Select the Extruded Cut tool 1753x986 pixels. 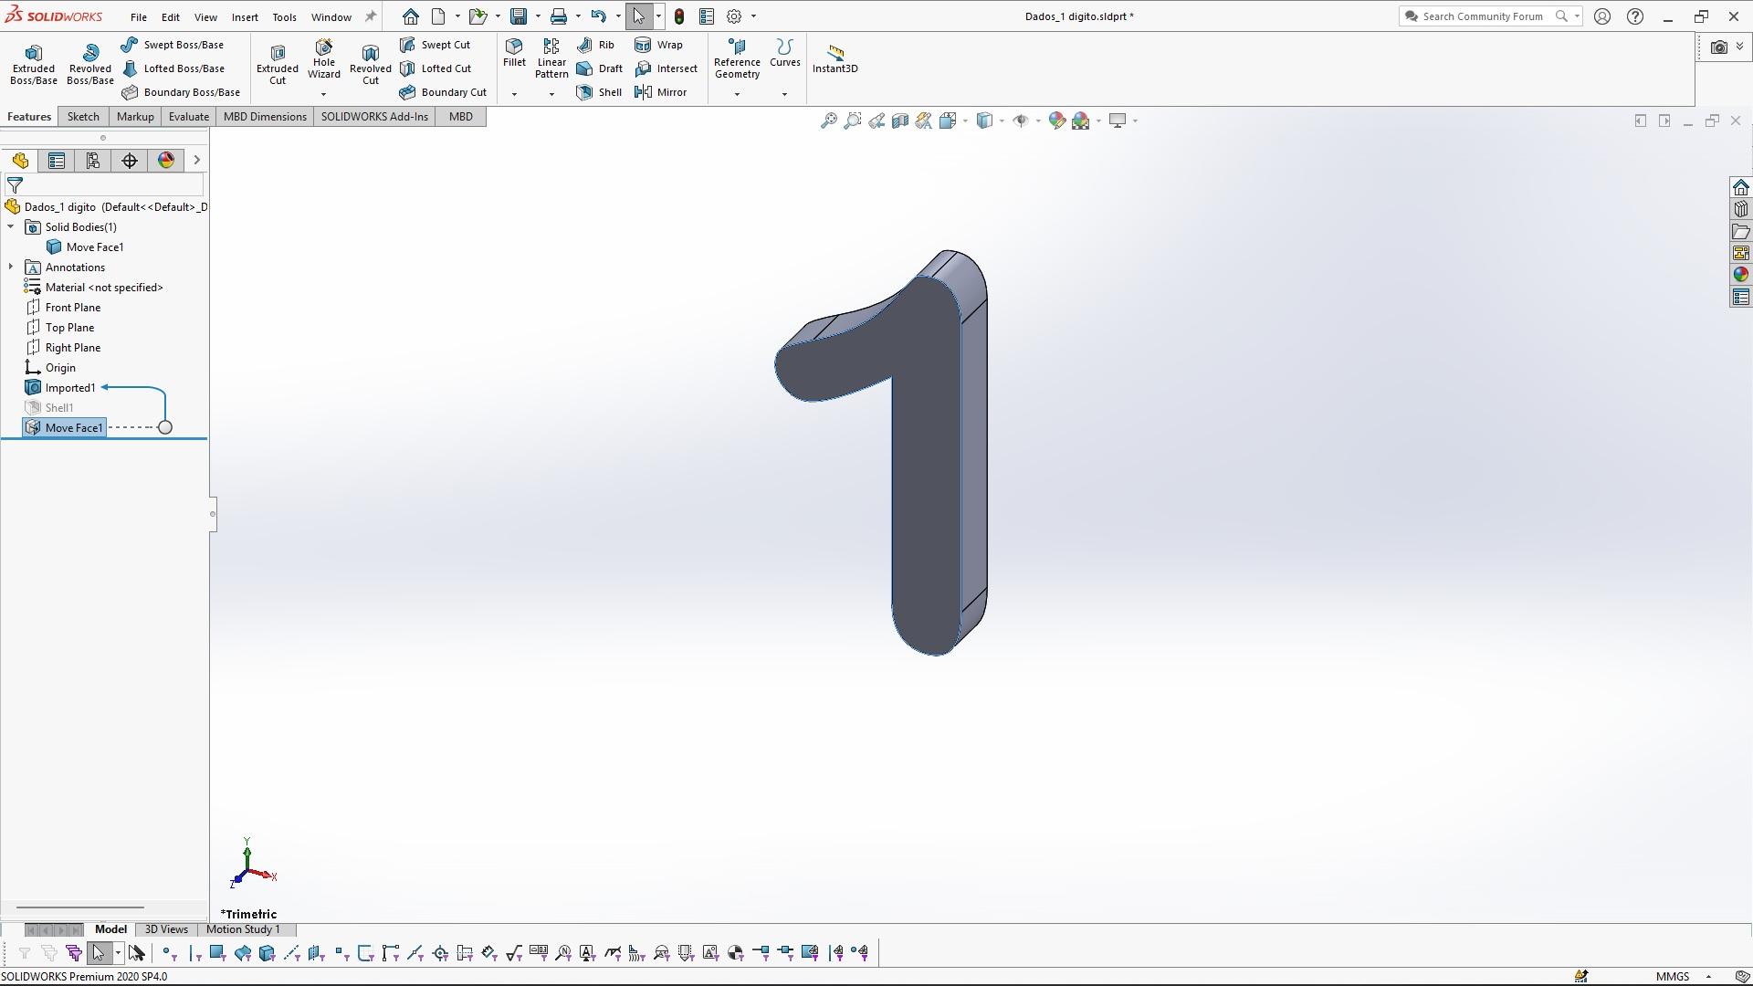(278, 64)
